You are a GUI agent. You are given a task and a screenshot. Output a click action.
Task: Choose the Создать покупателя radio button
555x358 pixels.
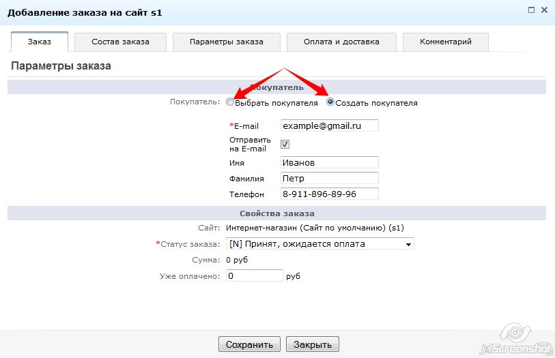pos(330,103)
